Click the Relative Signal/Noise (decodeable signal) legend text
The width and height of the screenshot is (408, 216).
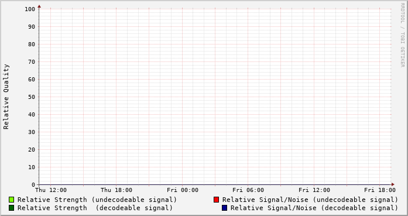(x=314, y=208)
